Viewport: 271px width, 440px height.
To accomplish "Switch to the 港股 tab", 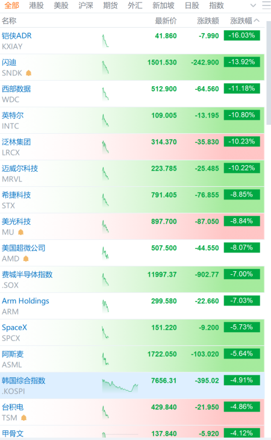I will pyautogui.click(x=36, y=5).
